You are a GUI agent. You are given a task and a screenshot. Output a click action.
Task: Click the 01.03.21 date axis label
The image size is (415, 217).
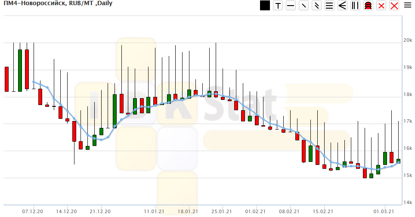click(x=384, y=211)
